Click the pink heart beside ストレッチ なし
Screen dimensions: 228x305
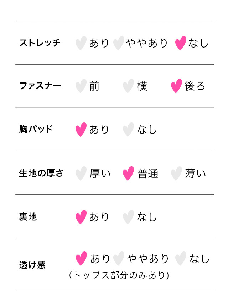point(181,43)
